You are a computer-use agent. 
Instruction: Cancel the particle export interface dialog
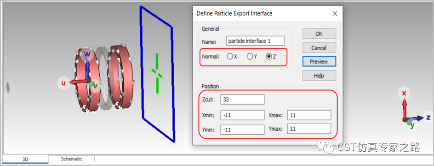tap(319, 48)
